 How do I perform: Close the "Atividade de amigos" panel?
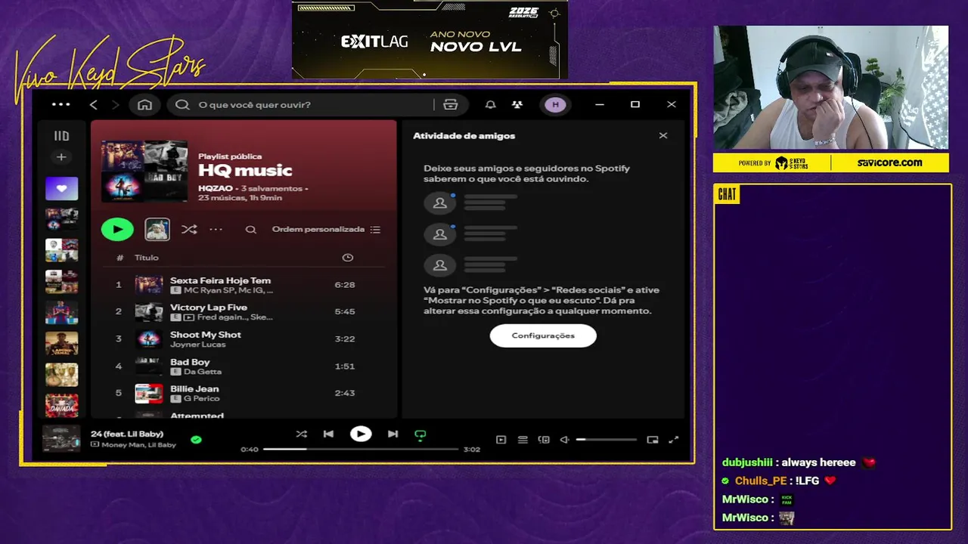[663, 136]
